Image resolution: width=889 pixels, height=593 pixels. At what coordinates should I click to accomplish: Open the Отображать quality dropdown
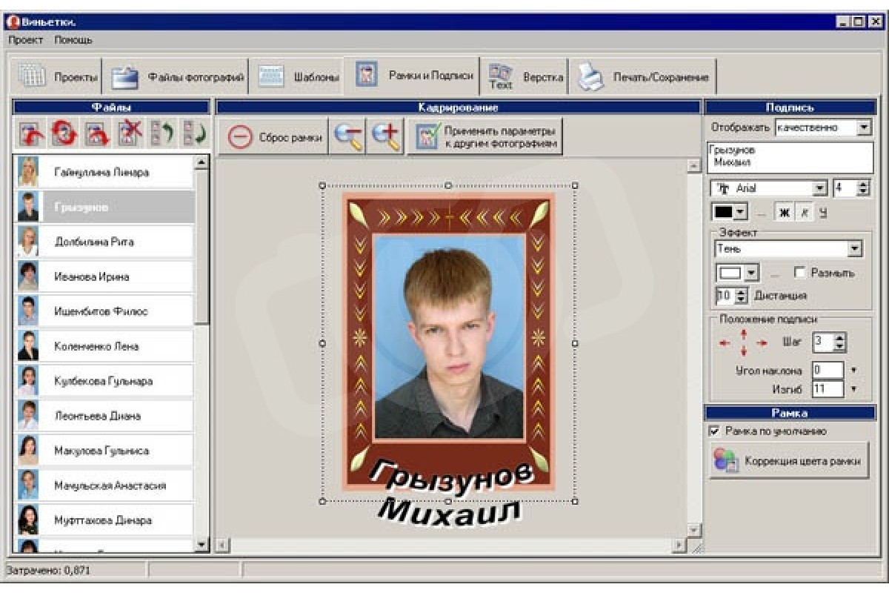(865, 127)
